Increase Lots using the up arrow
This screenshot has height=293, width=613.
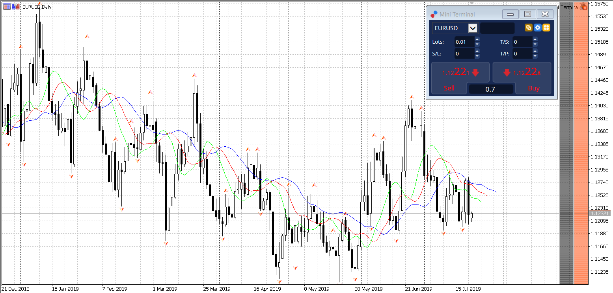point(477,39)
